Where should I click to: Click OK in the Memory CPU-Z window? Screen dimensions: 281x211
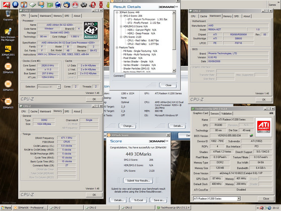pos(94,195)
